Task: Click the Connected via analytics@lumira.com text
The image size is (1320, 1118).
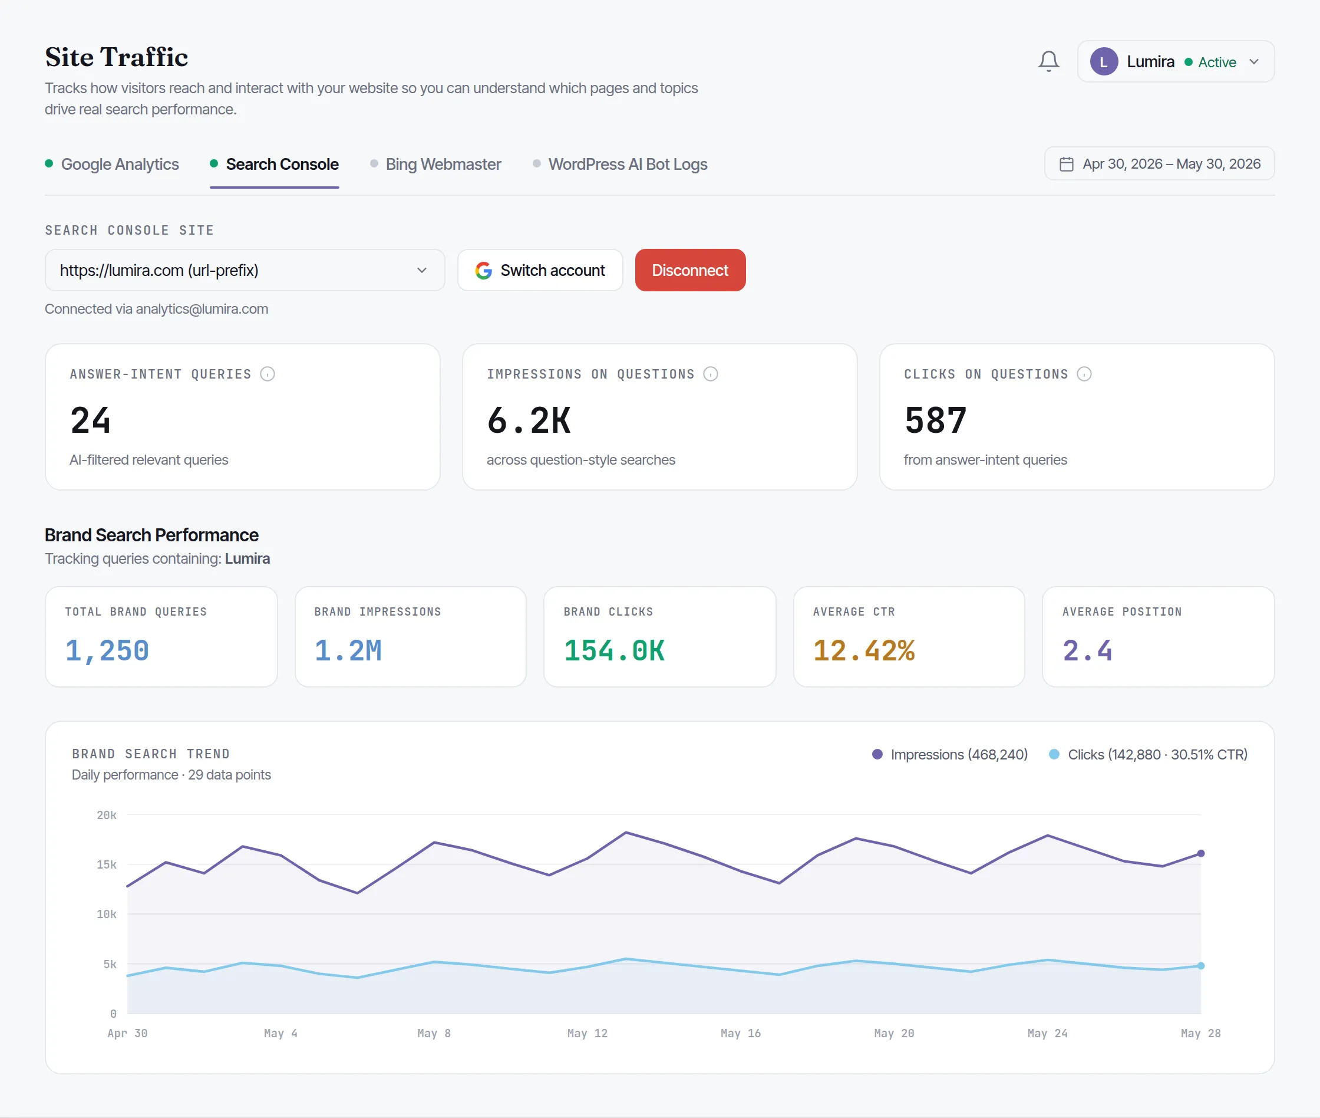Action: click(156, 308)
